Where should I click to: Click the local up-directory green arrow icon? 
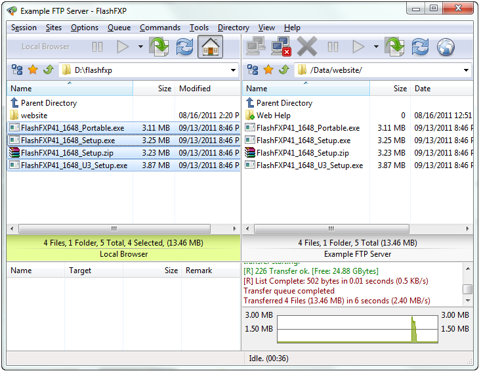[x=49, y=70]
